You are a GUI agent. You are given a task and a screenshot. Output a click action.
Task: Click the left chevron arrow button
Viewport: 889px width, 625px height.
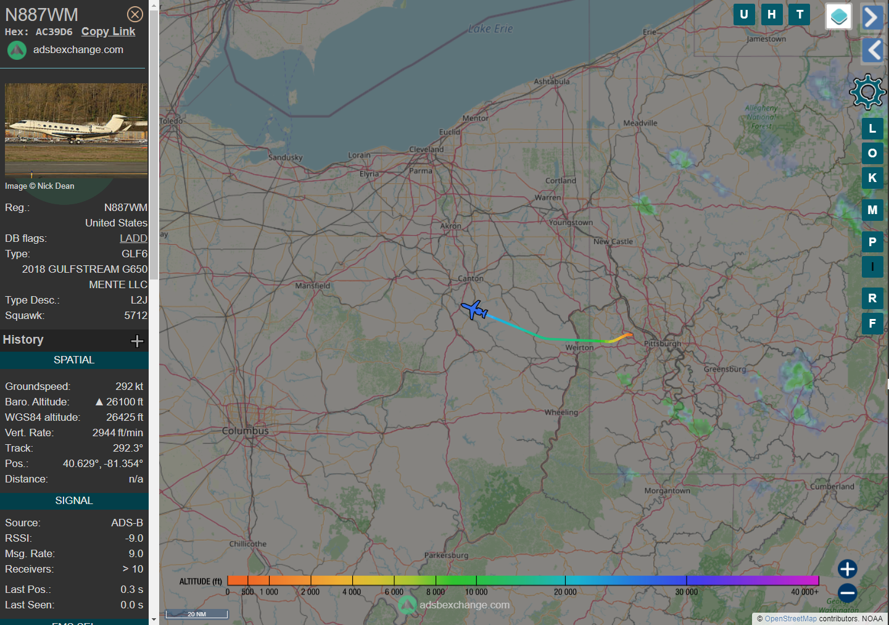point(872,50)
